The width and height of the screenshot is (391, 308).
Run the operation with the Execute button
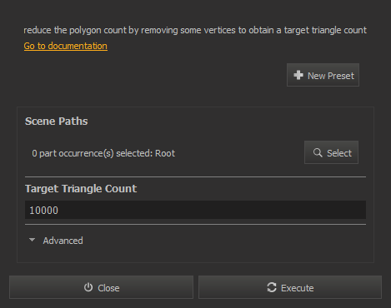pyautogui.click(x=290, y=287)
